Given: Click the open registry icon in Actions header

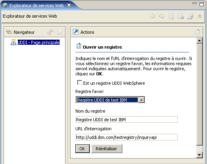Looking at the screenshot, I should (198, 32).
